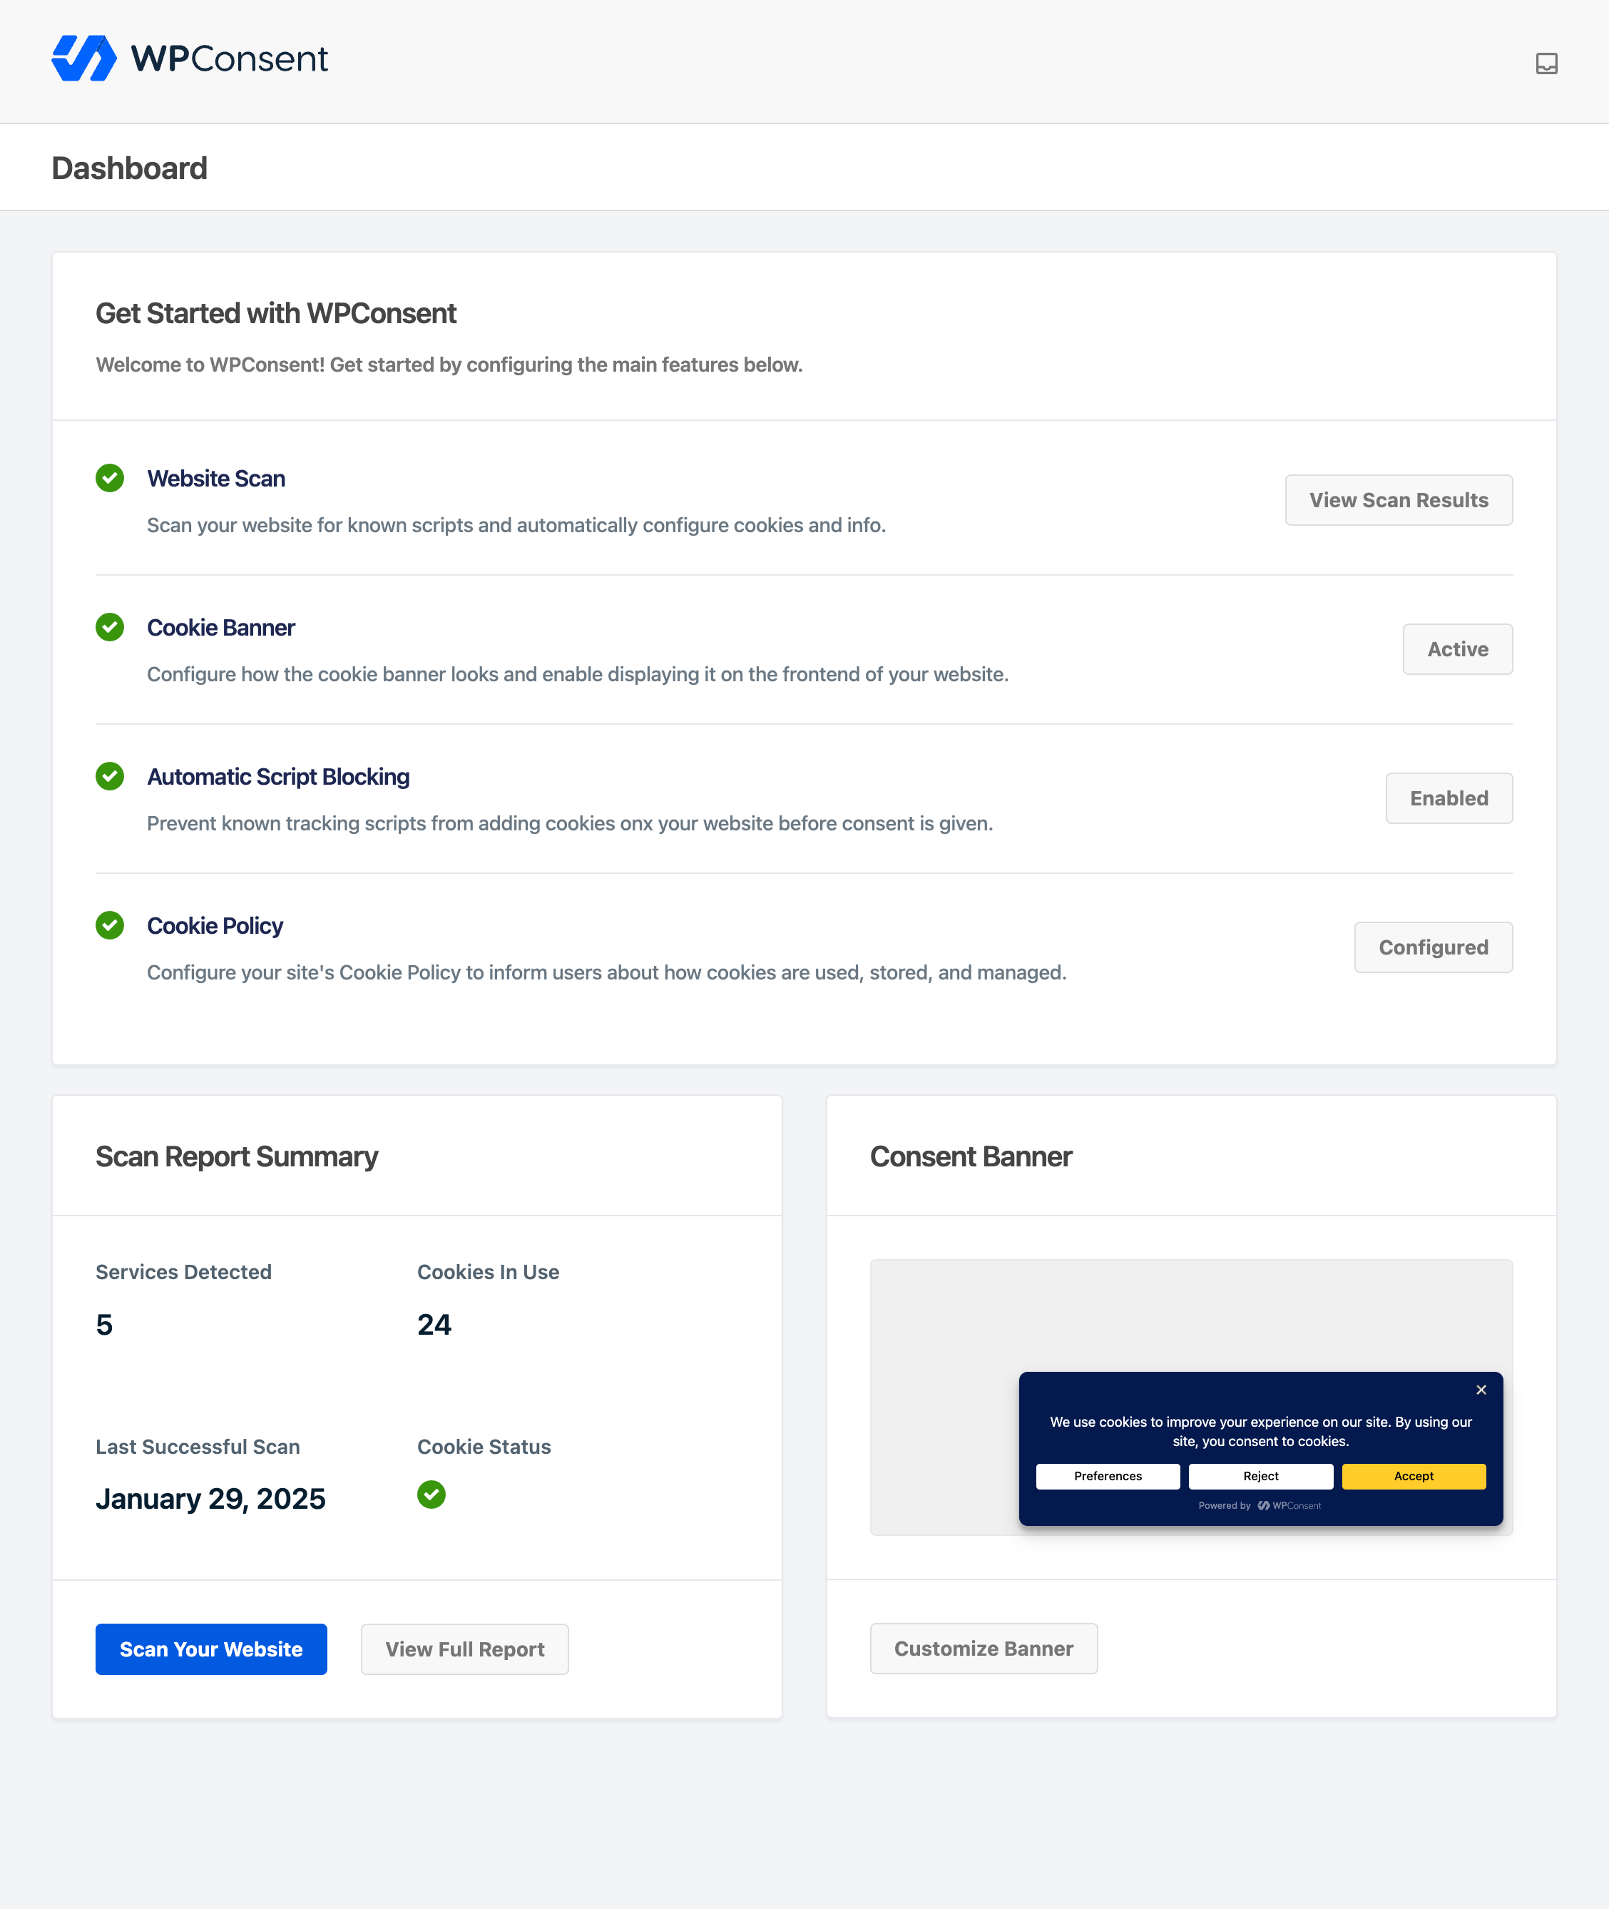The width and height of the screenshot is (1609, 1909).
Task: Click the Enabled script blocking button
Action: click(1449, 798)
